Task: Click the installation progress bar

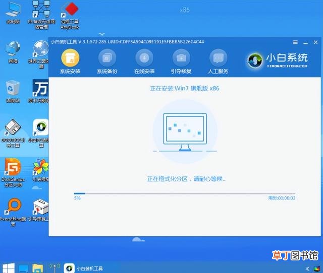Action: (185, 193)
